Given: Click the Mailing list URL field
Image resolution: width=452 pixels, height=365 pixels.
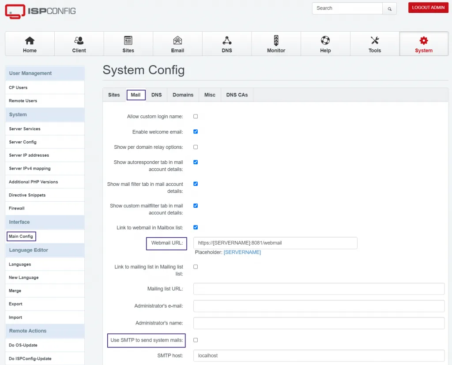Looking at the screenshot, I should [x=319, y=289].
